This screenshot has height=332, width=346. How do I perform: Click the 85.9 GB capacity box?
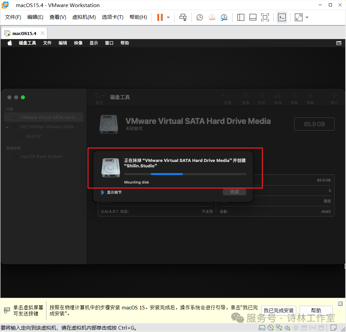pyautogui.click(x=314, y=124)
